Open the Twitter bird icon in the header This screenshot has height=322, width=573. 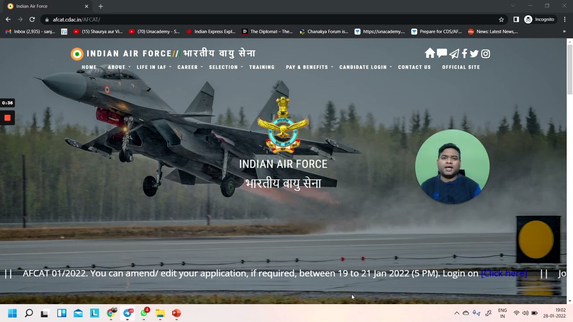tap(475, 54)
